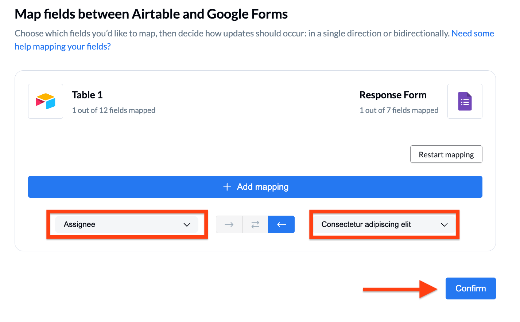Click the Google Forms icon

[x=465, y=101]
